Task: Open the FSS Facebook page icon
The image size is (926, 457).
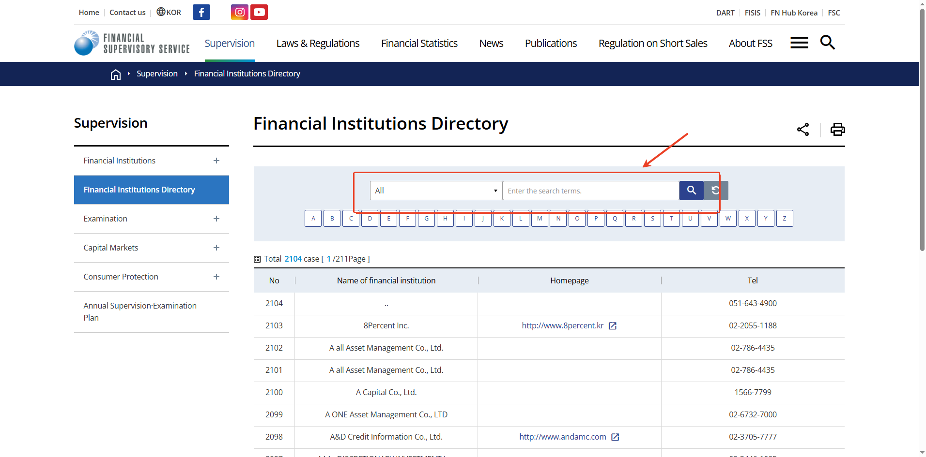Action: tap(201, 12)
